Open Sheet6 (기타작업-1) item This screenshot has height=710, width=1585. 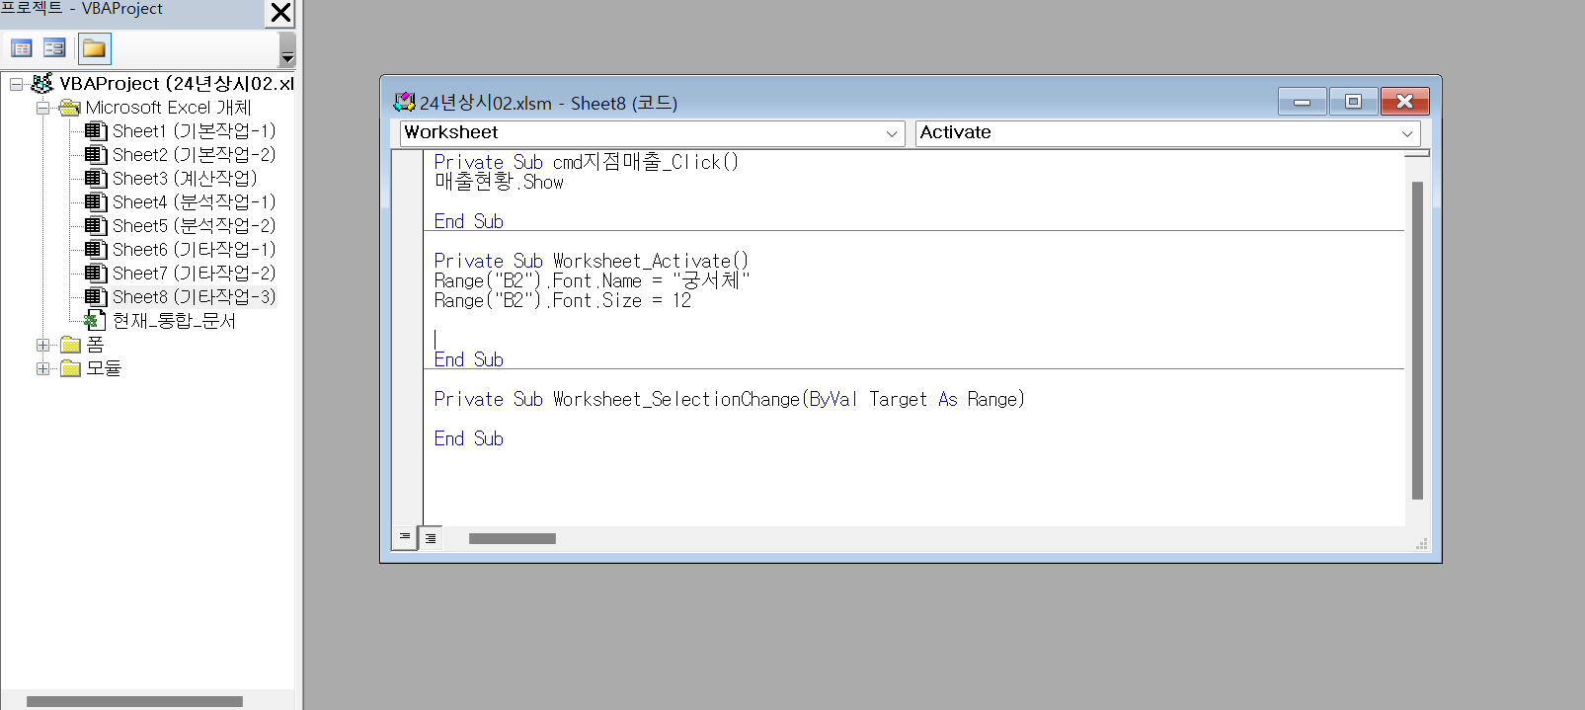pyautogui.click(x=193, y=250)
